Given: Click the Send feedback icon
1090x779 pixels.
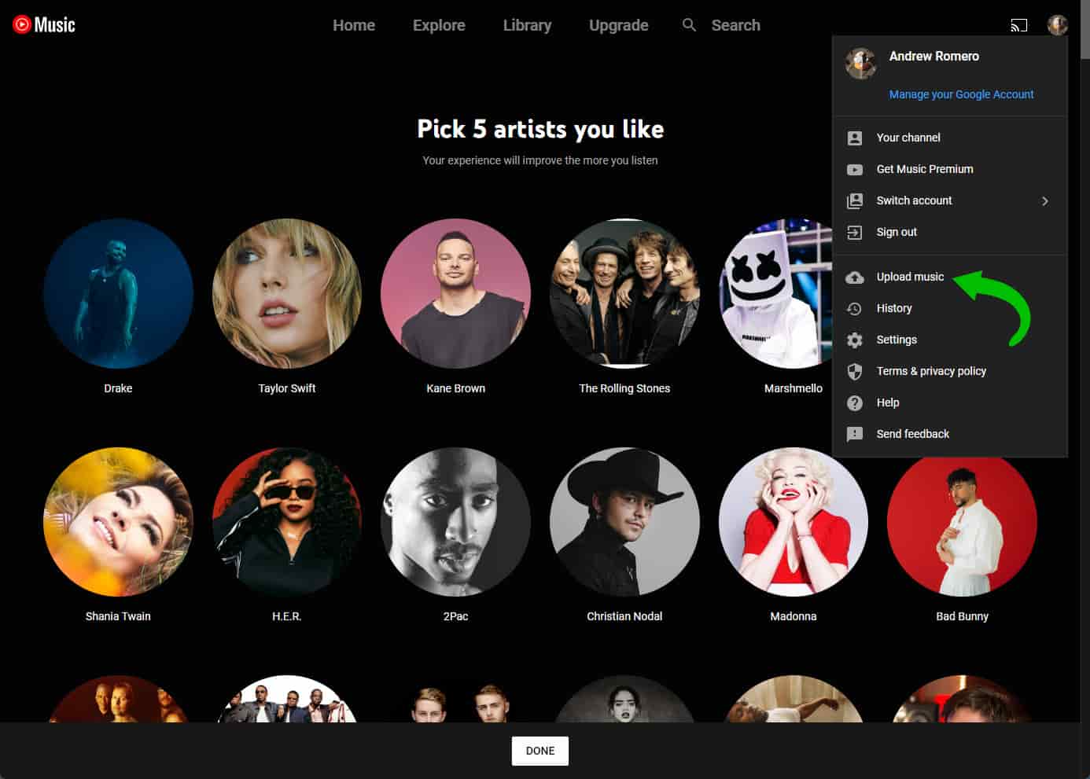Looking at the screenshot, I should click(855, 434).
